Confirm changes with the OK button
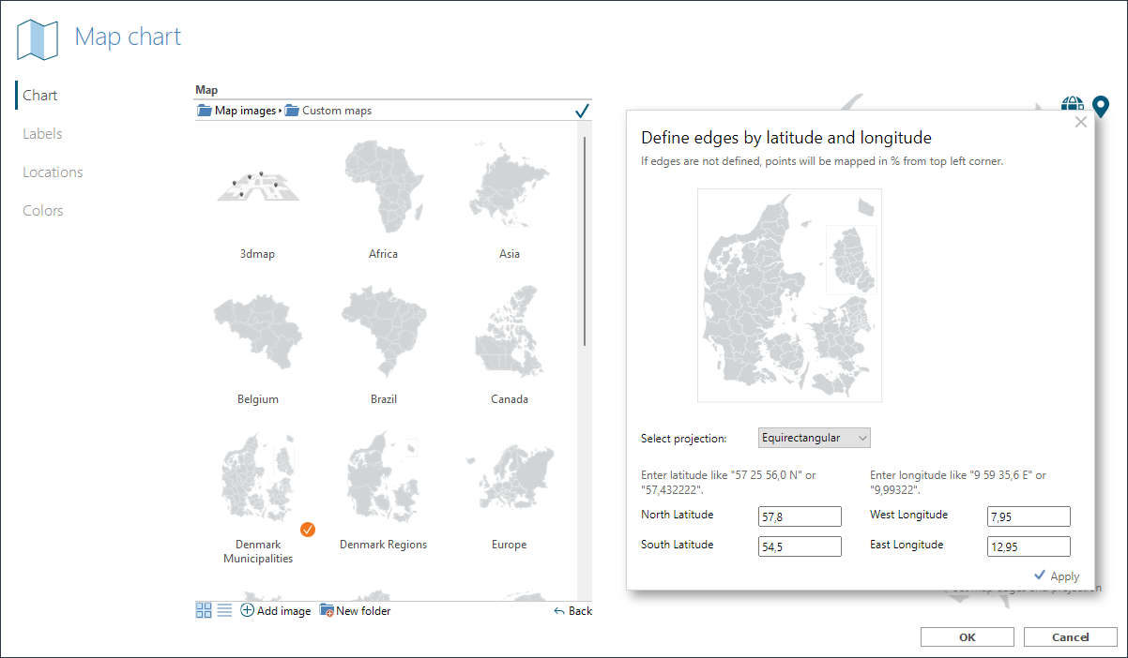This screenshot has width=1128, height=658. pos(967,636)
